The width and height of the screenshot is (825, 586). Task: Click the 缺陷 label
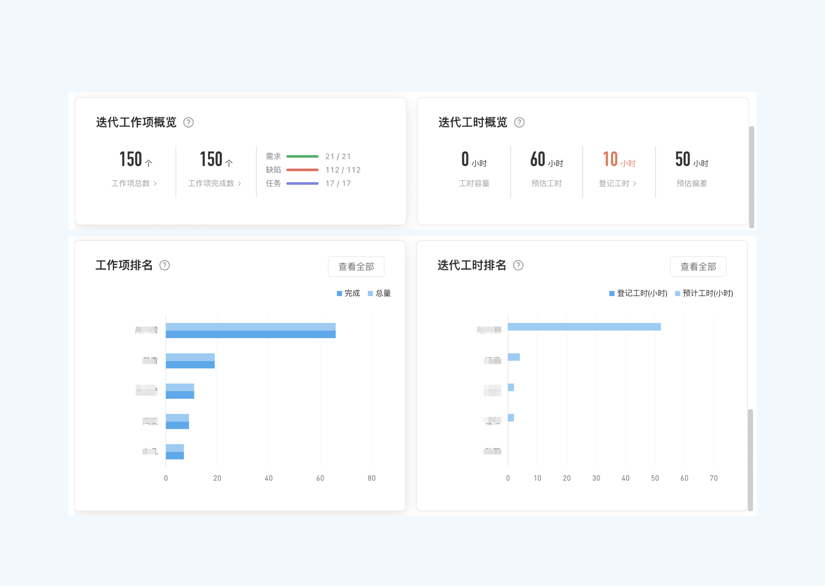273,170
